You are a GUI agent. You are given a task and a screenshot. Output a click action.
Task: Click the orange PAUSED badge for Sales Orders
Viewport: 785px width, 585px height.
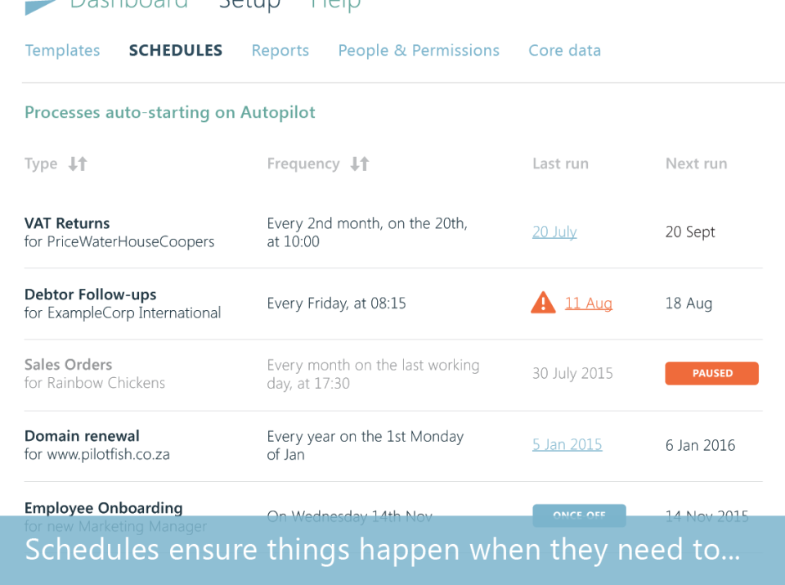point(711,373)
